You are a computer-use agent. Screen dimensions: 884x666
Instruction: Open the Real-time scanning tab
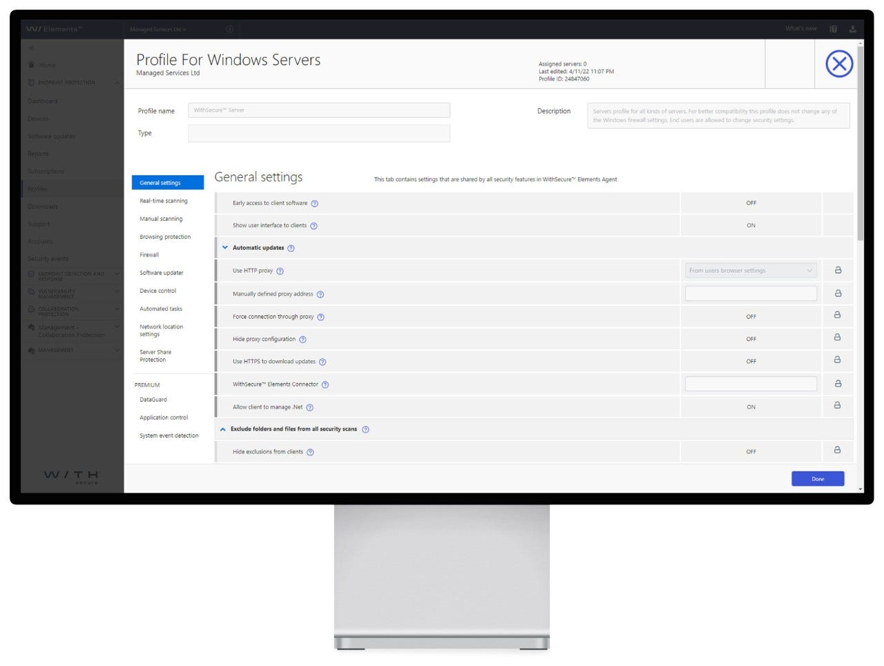tap(163, 200)
